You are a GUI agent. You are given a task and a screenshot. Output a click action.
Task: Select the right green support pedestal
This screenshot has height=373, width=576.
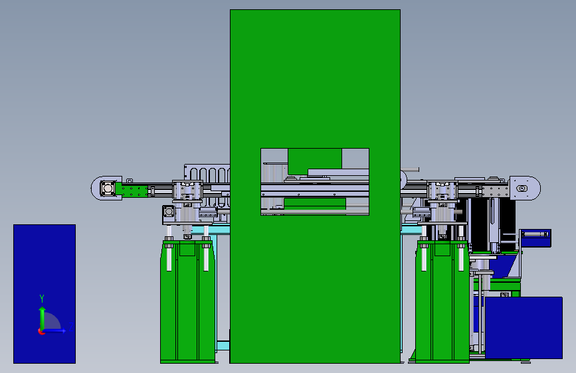click(442, 302)
